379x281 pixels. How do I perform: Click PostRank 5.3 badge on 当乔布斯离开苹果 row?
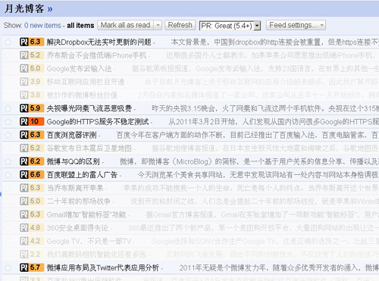tap(32, 188)
